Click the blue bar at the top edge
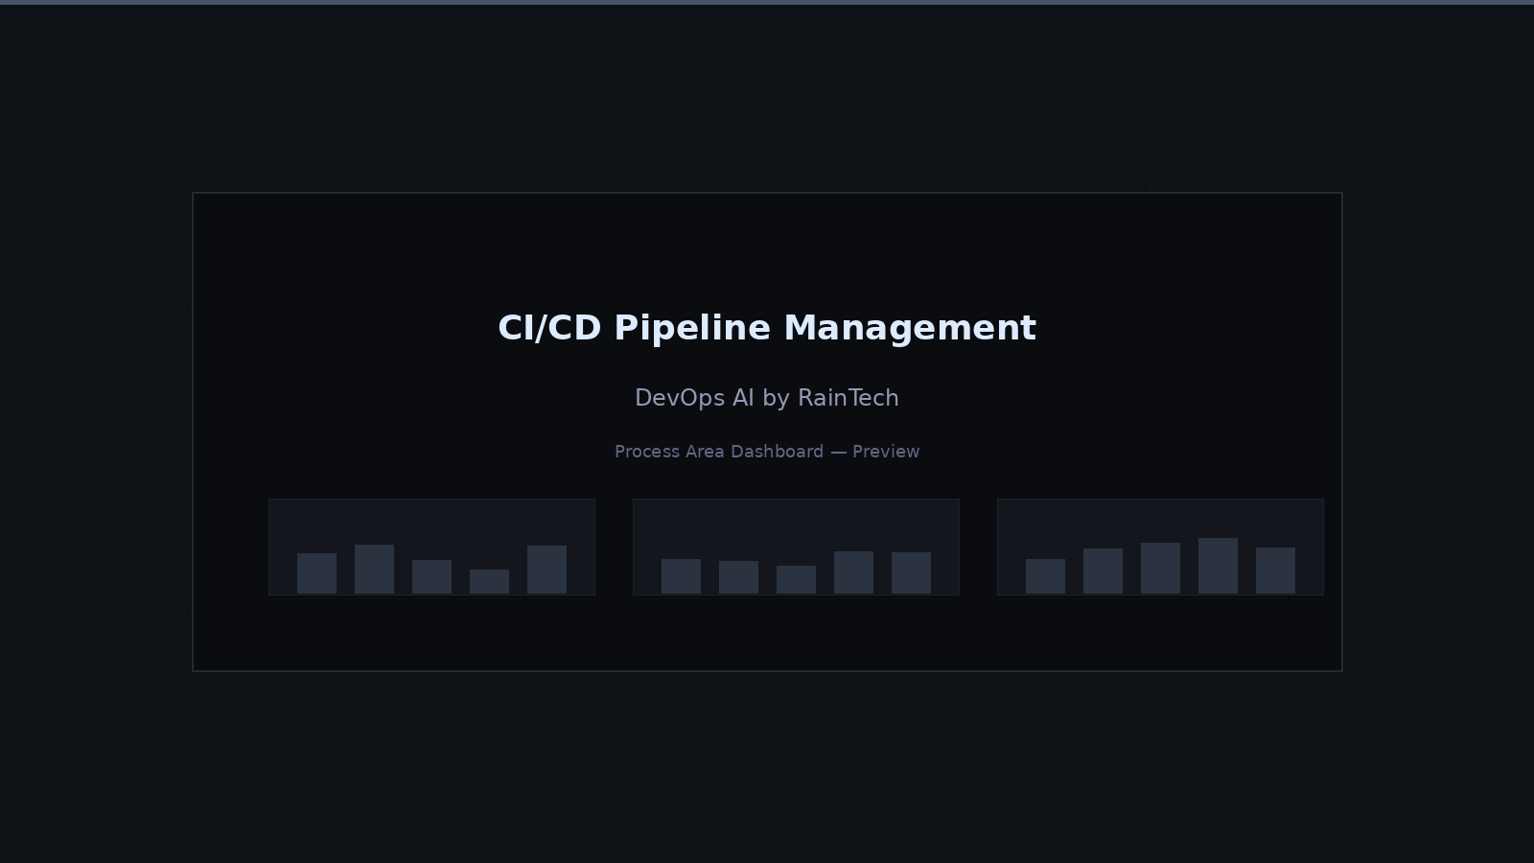 (x=767, y=2)
